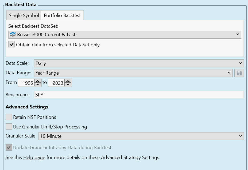
Task: Enable Retain NSF Positions checkbox
Action: tap(9, 117)
